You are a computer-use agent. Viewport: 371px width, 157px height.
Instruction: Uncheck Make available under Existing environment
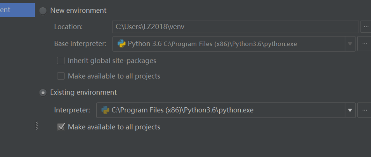61,127
